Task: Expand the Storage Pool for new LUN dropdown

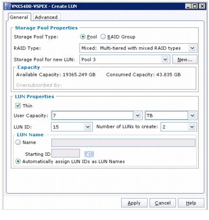Action: point(165,59)
